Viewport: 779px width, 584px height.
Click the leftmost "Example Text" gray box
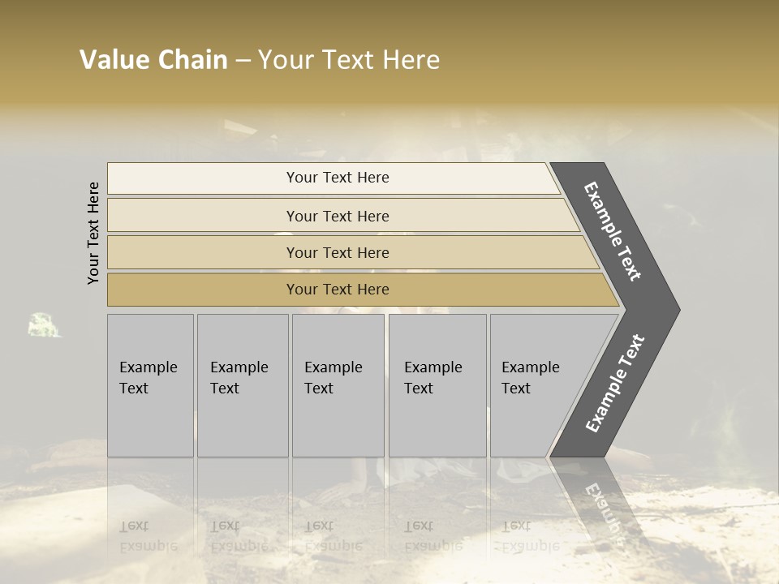(150, 384)
